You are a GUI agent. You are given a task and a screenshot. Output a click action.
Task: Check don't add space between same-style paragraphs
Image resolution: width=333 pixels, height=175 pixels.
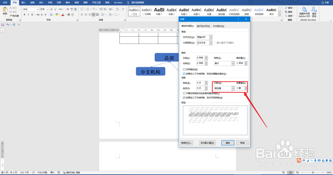184,93
